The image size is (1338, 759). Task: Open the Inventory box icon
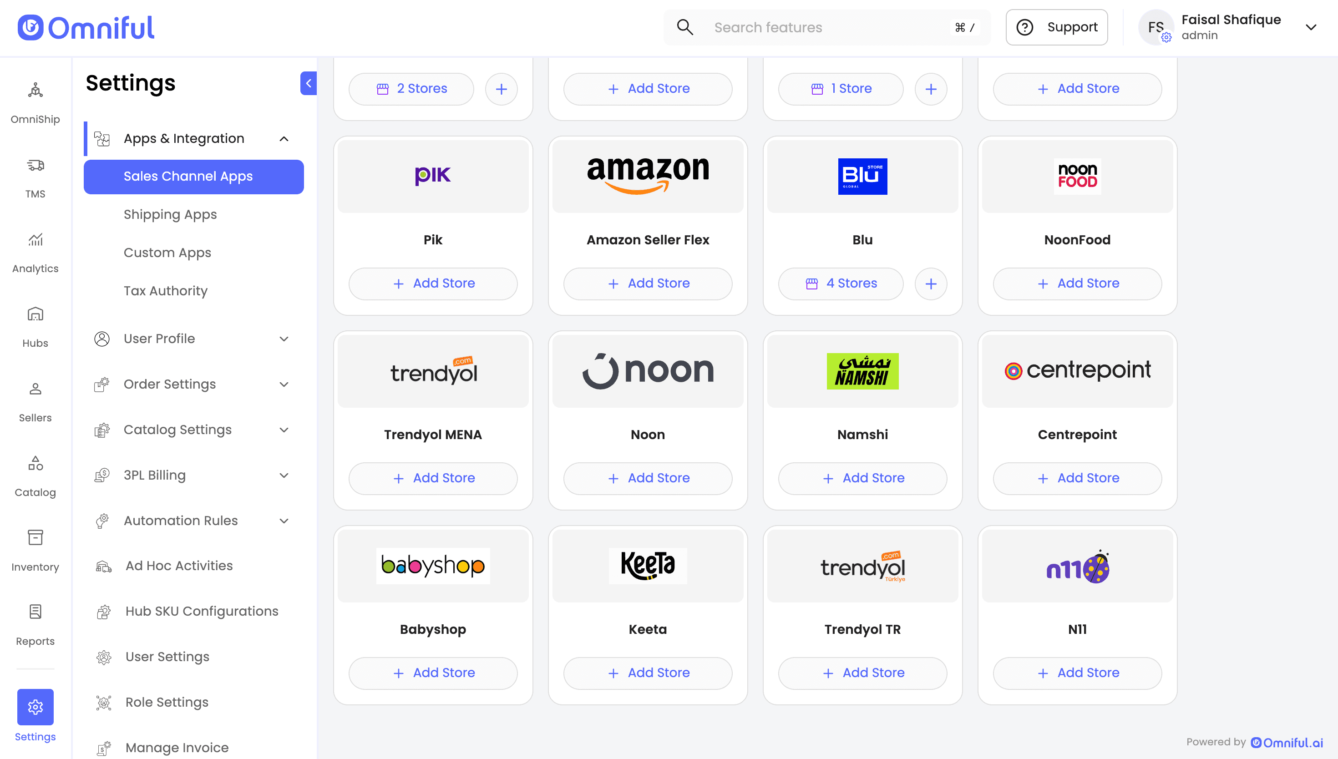[35, 537]
